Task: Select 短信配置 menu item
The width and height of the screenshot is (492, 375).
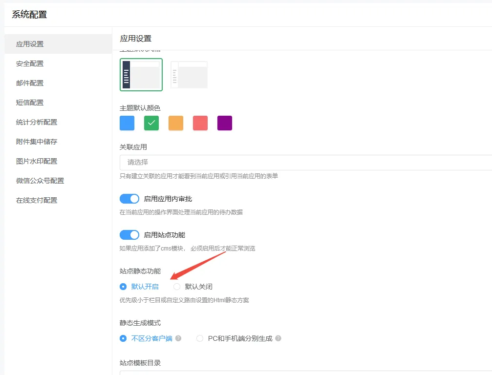Action: 58,103
